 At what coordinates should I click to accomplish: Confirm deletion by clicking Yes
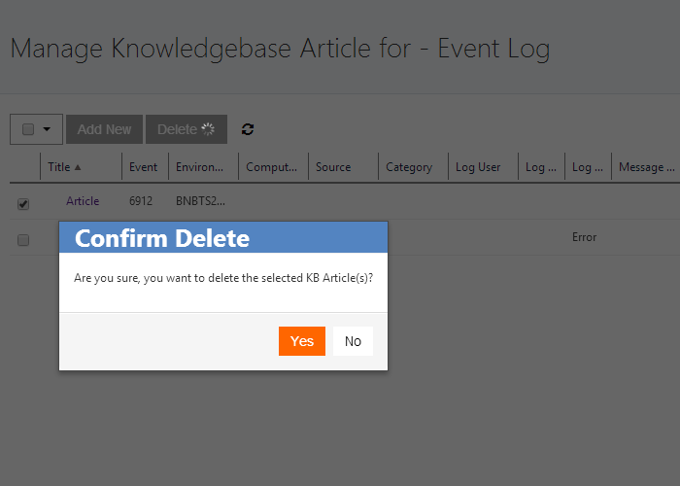302,341
